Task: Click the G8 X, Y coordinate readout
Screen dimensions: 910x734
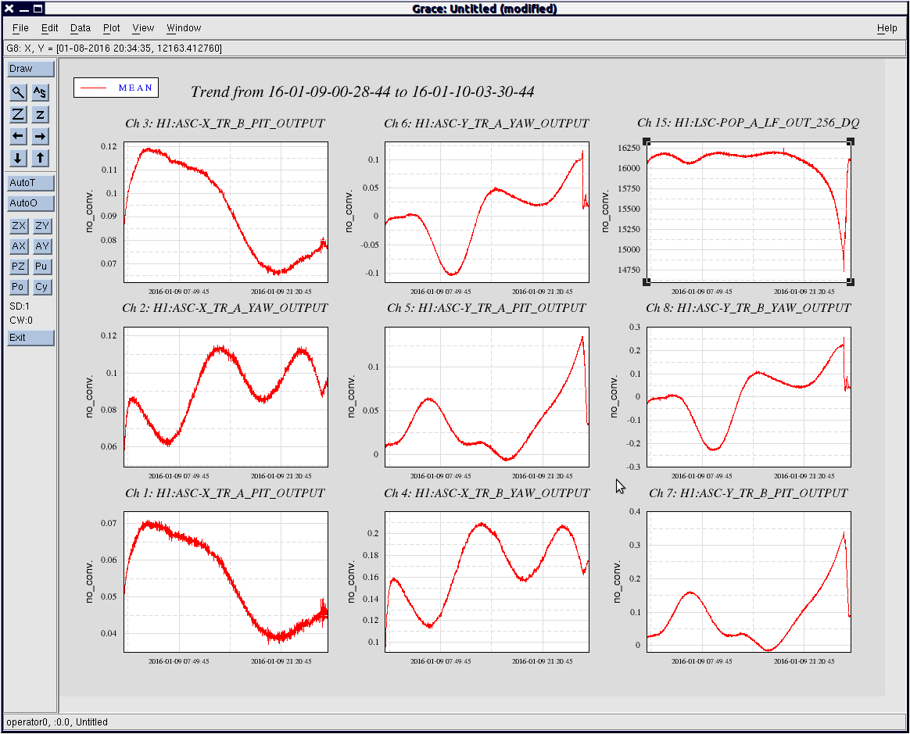Action: 114,48
